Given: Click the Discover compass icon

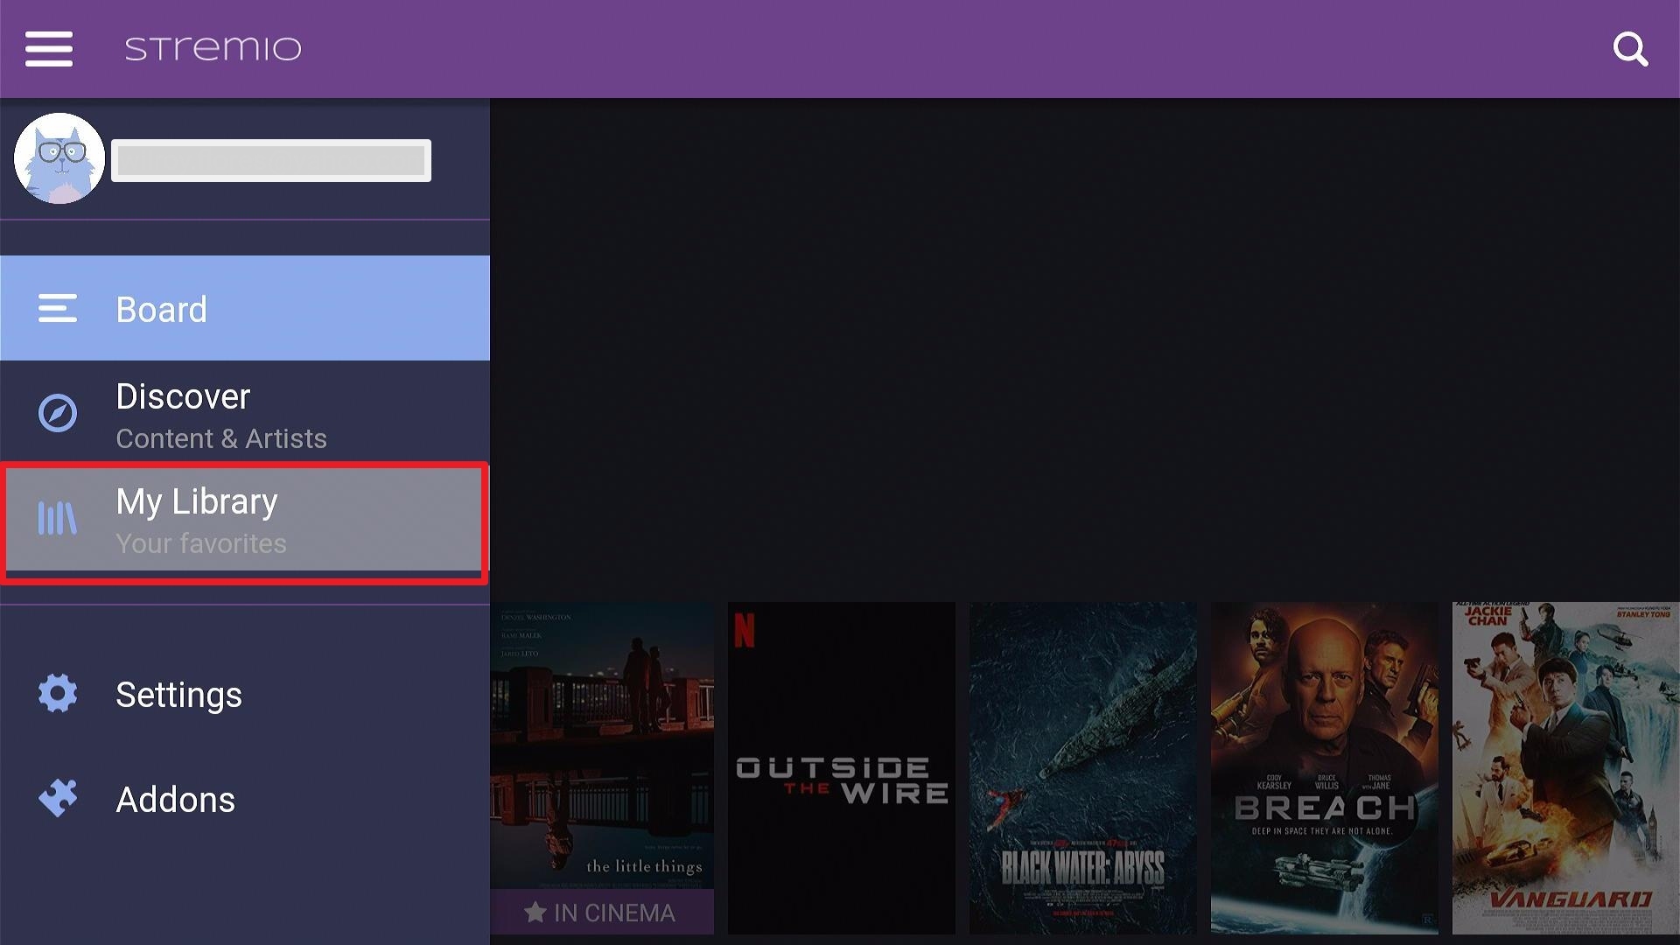Looking at the screenshot, I should [x=58, y=413].
